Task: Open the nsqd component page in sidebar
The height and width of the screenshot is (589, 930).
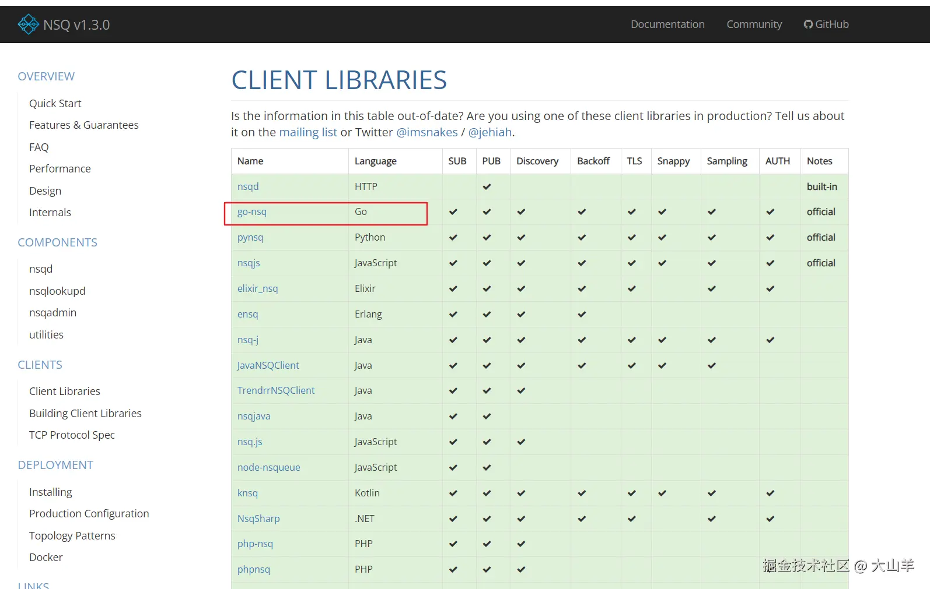Action: click(41, 269)
